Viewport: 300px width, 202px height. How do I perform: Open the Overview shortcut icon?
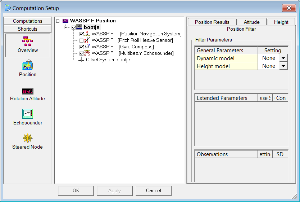click(x=28, y=41)
